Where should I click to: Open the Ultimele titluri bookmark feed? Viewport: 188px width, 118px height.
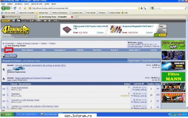tap(42, 13)
